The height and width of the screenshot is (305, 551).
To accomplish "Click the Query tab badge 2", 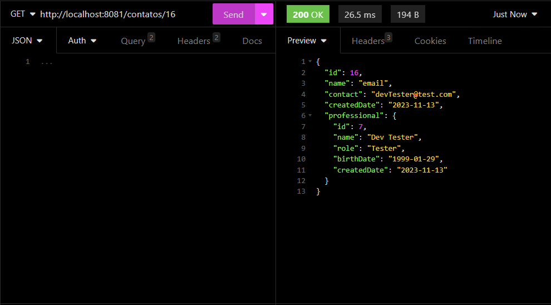I will [x=151, y=37].
